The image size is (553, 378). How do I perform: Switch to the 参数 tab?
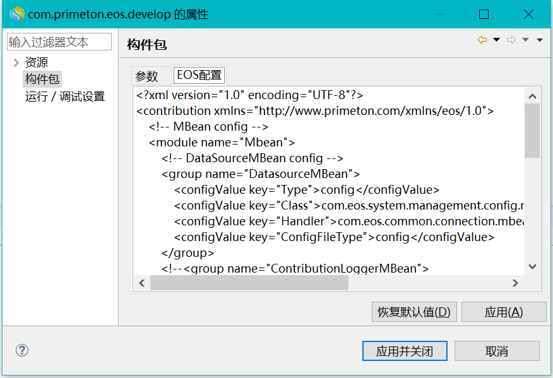pos(146,76)
